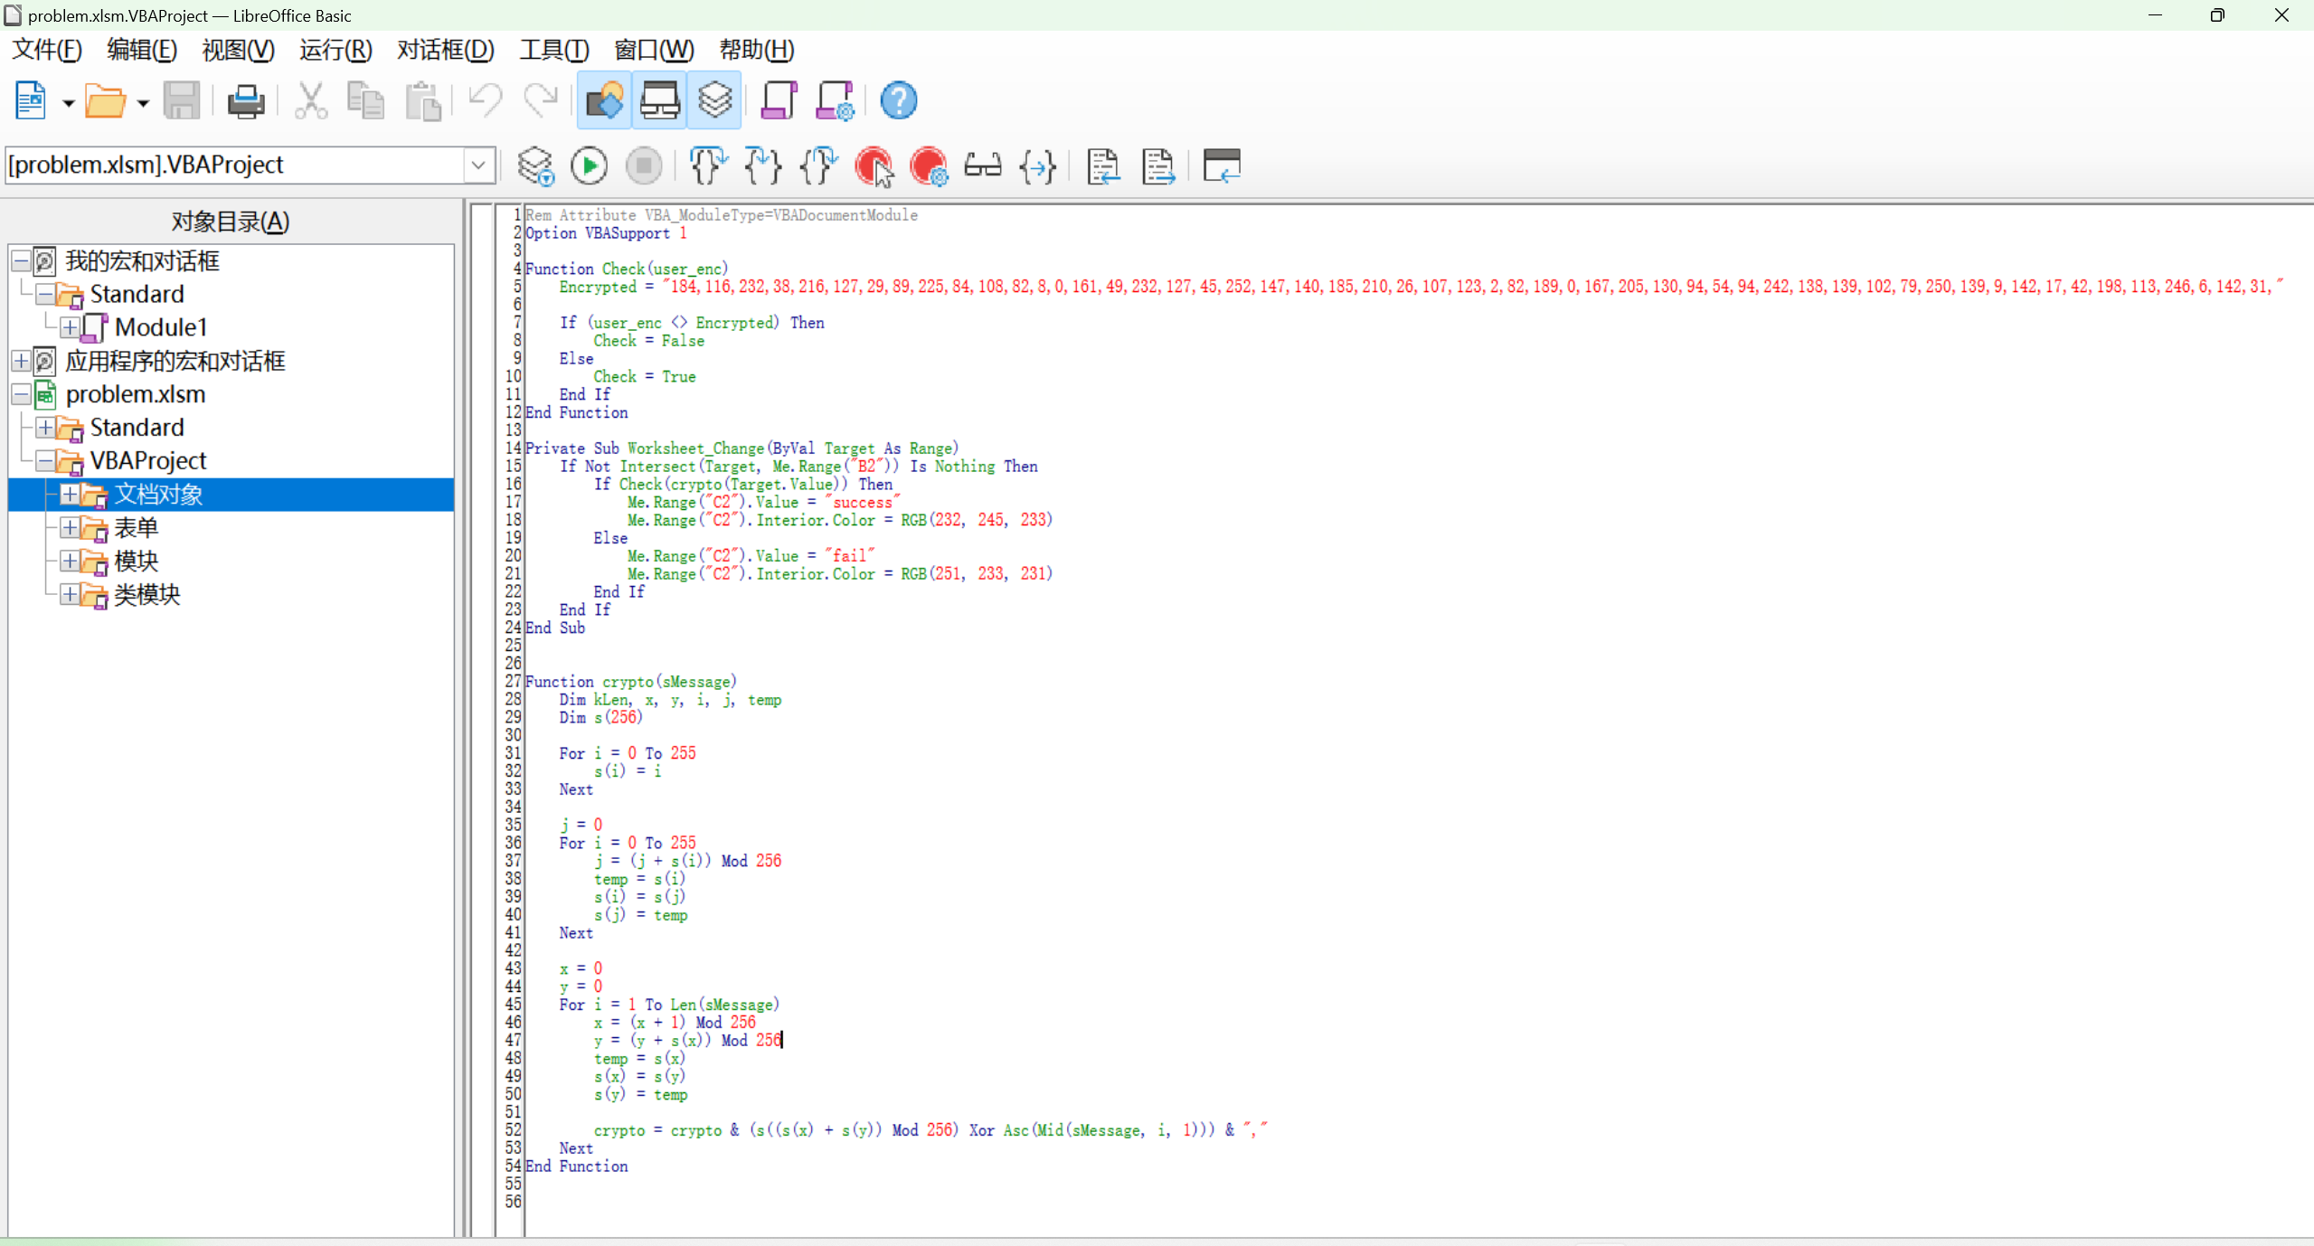Open the 窗口(W) menu
The image size is (2314, 1246).
(654, 50)
